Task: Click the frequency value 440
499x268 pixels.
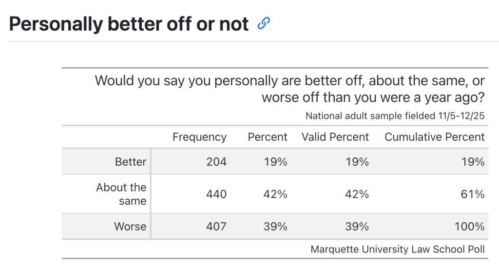Action: click(x=216, y=194)
